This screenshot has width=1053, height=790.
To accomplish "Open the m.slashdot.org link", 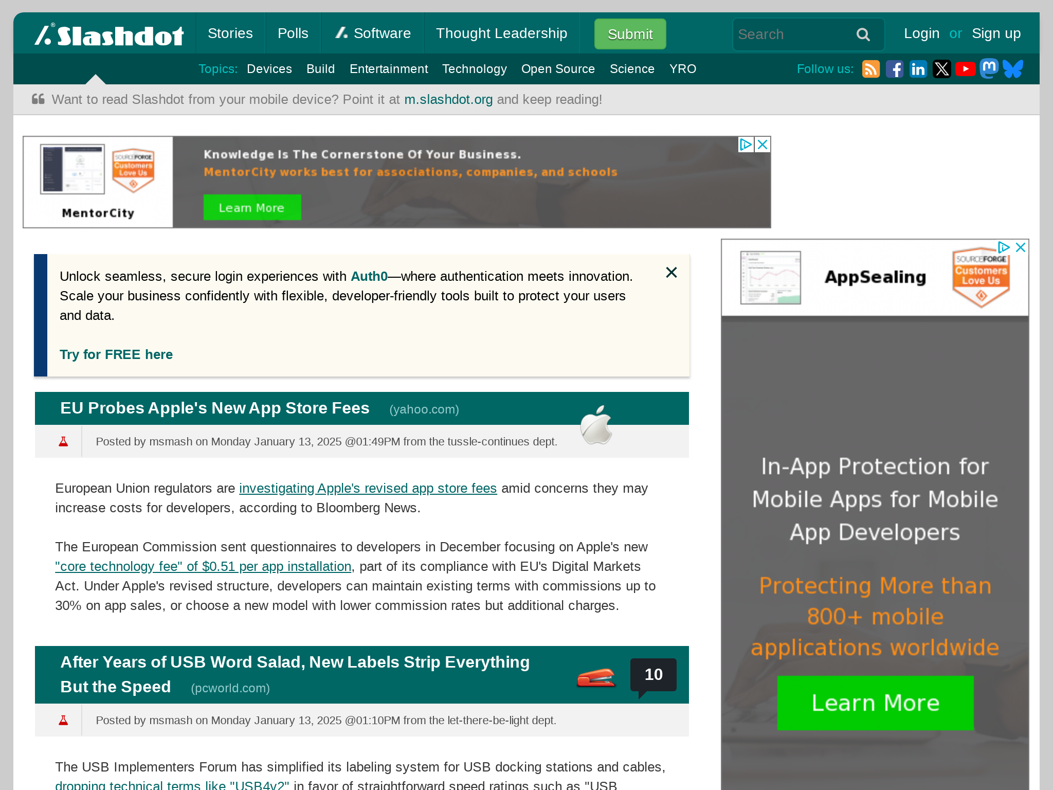I will pyautogui.click(x=448, y=99).
